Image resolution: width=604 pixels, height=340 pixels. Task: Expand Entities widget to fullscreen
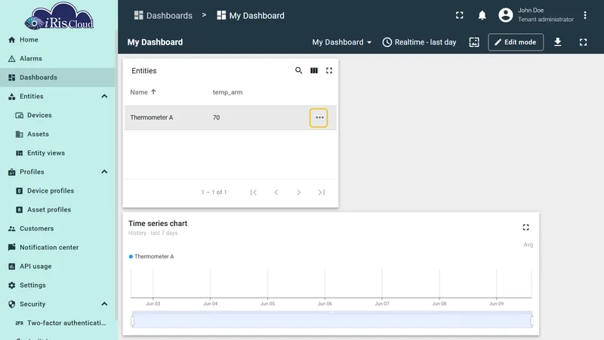point(329,70)
